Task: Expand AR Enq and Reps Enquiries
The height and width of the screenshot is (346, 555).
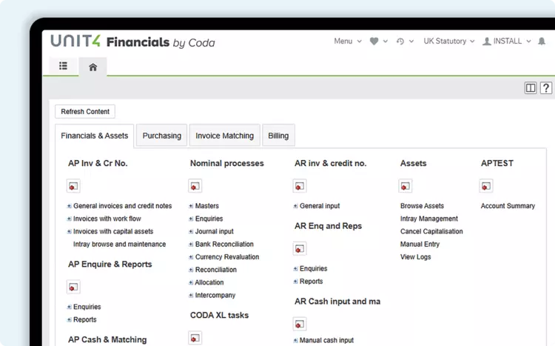Action: point(295,269)
